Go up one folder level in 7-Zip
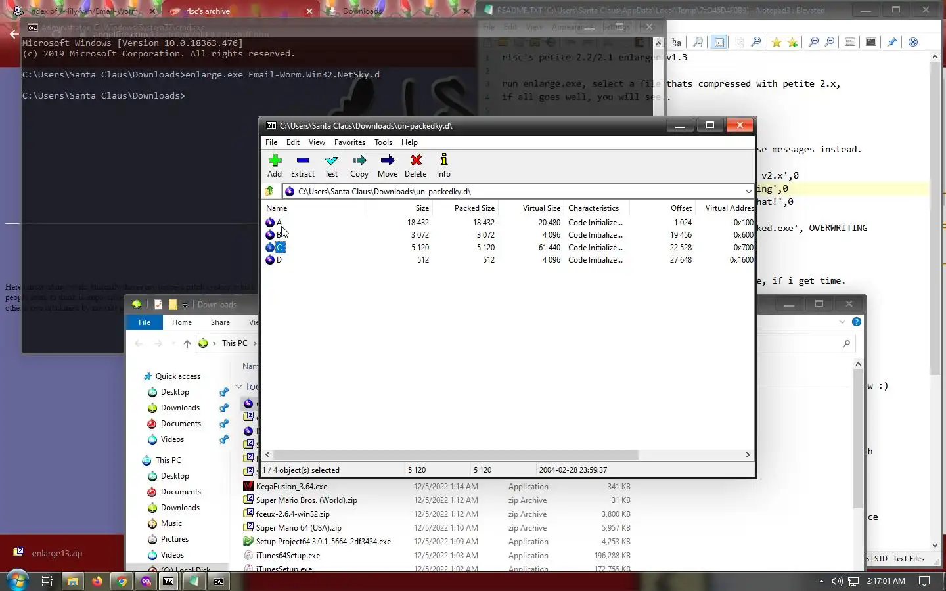The height and width of the screenshot is (591, 946). point(269,191)
